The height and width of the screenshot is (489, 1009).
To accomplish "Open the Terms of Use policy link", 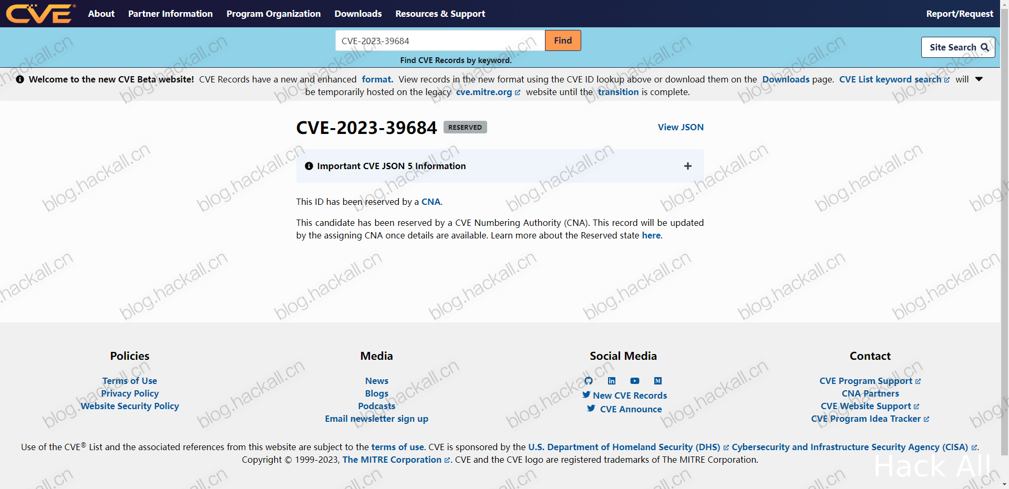I will 130,381.
